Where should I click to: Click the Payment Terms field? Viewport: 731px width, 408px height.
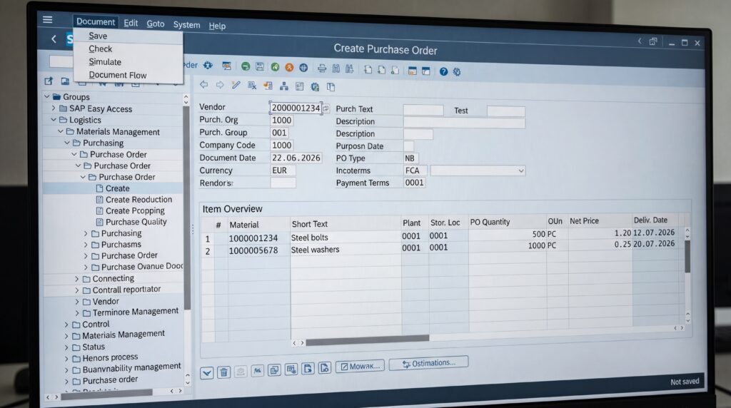point(414,183)
